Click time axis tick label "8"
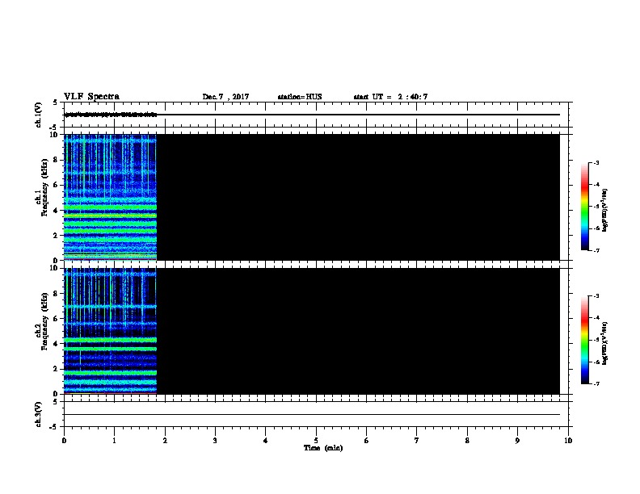 pos(467,441)
